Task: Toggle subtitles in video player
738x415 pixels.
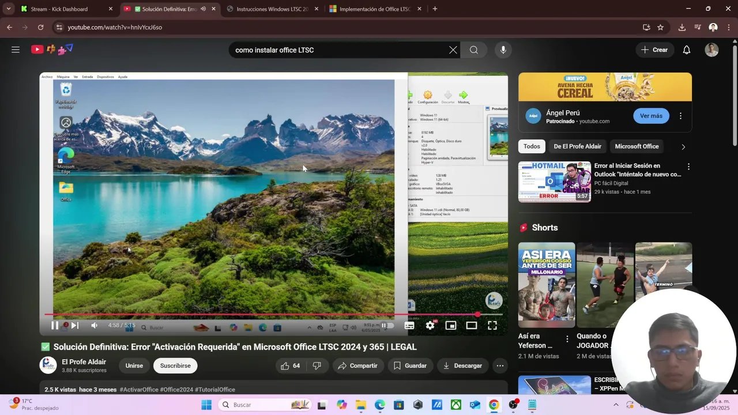Action: [409, 326]
